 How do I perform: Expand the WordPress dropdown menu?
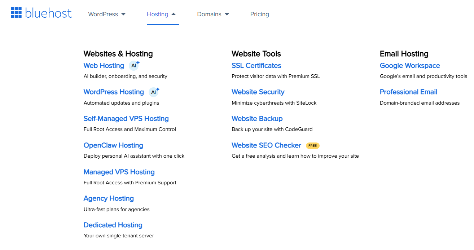click(x=106, y=14)
